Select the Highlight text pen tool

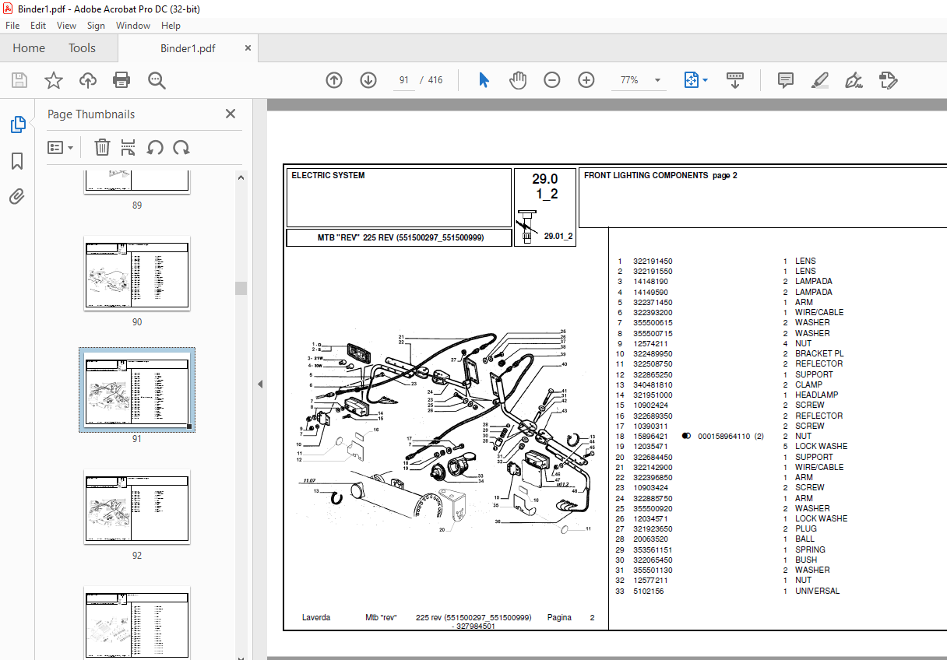point(819,80)
